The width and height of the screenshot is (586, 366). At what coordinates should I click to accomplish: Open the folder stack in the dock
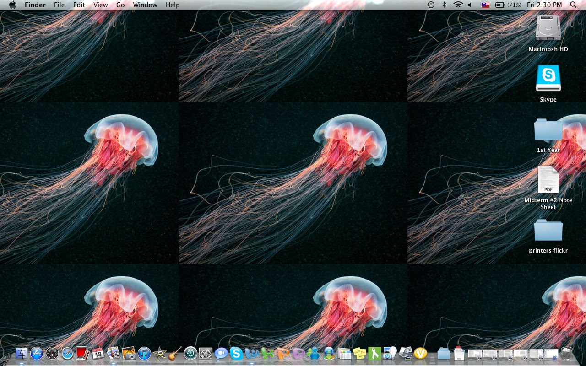click(x=444, y=353)
